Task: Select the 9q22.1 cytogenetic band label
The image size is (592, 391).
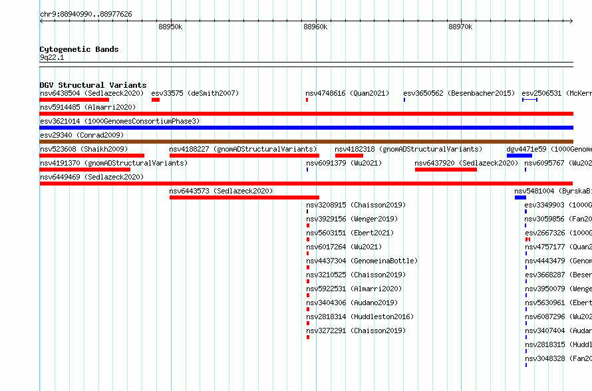Action: [x=52, y=57]
